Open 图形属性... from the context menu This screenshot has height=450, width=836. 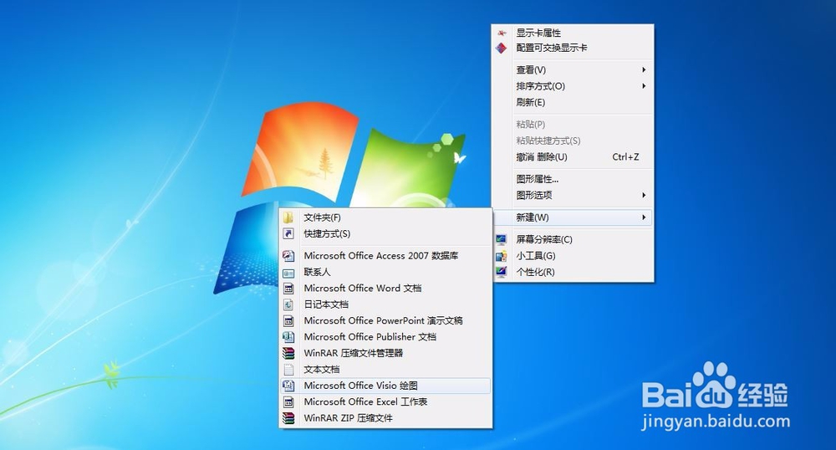tap(573, 179)
